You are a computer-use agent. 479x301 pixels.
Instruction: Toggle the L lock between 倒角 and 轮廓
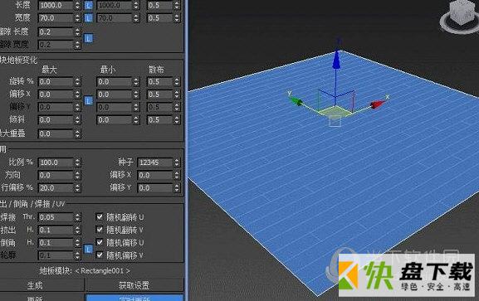click(x=88, y=249)
